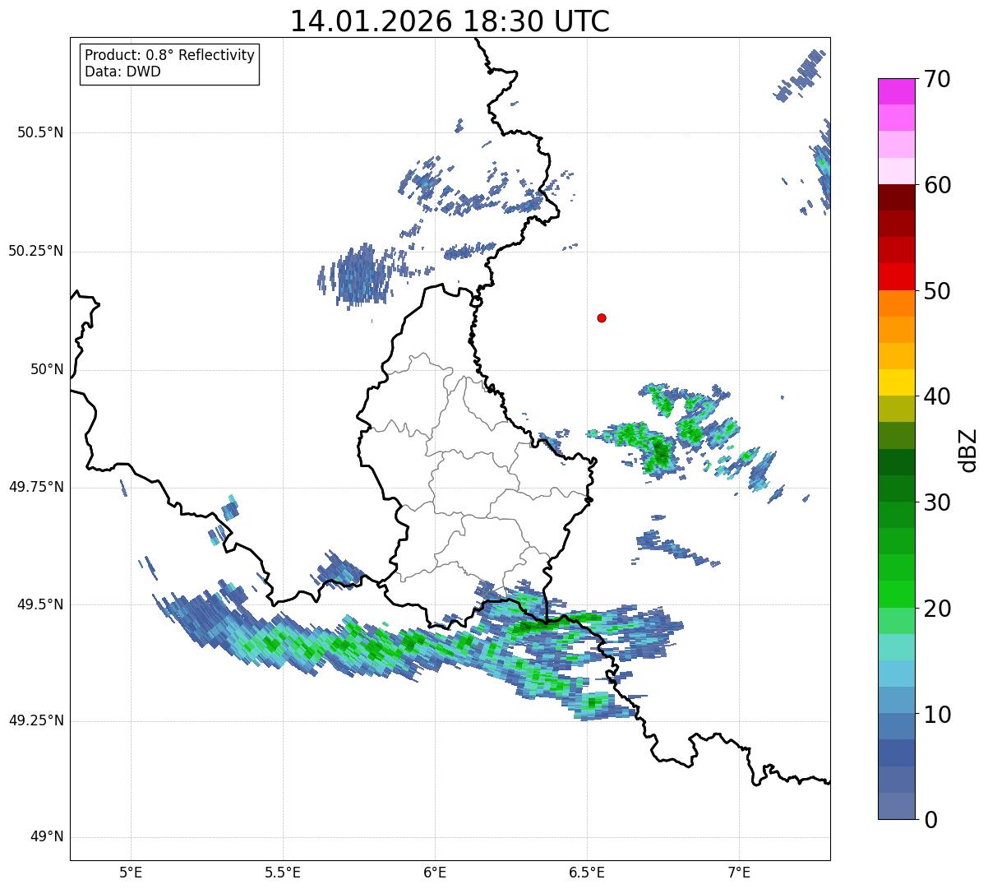Click the latitude label 49.75°N
988x889 pixels.
35,487
